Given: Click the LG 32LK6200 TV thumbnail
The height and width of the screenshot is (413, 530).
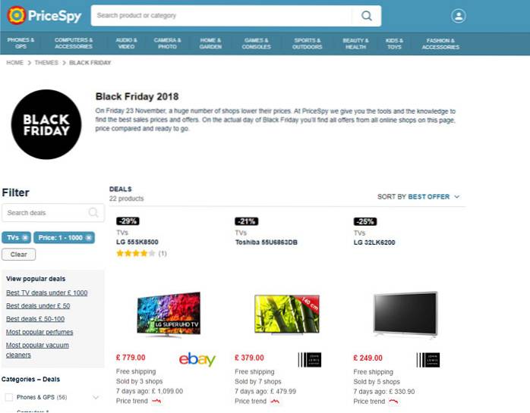Looking at the screenshot, I should (x=405, y=314).
